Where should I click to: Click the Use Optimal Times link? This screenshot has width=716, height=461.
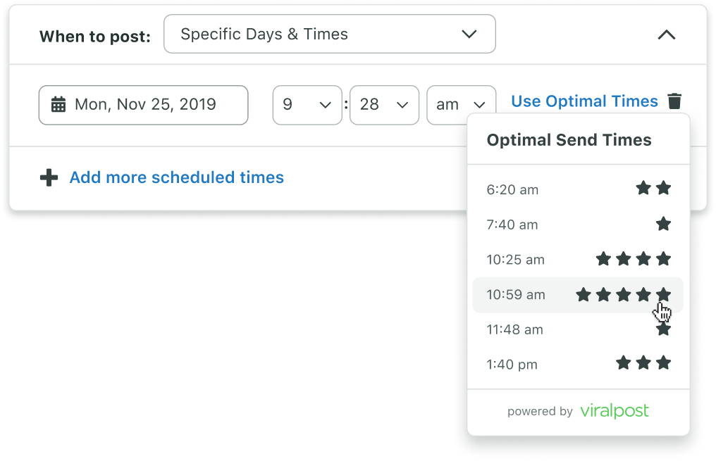click(x=584, y=101)
